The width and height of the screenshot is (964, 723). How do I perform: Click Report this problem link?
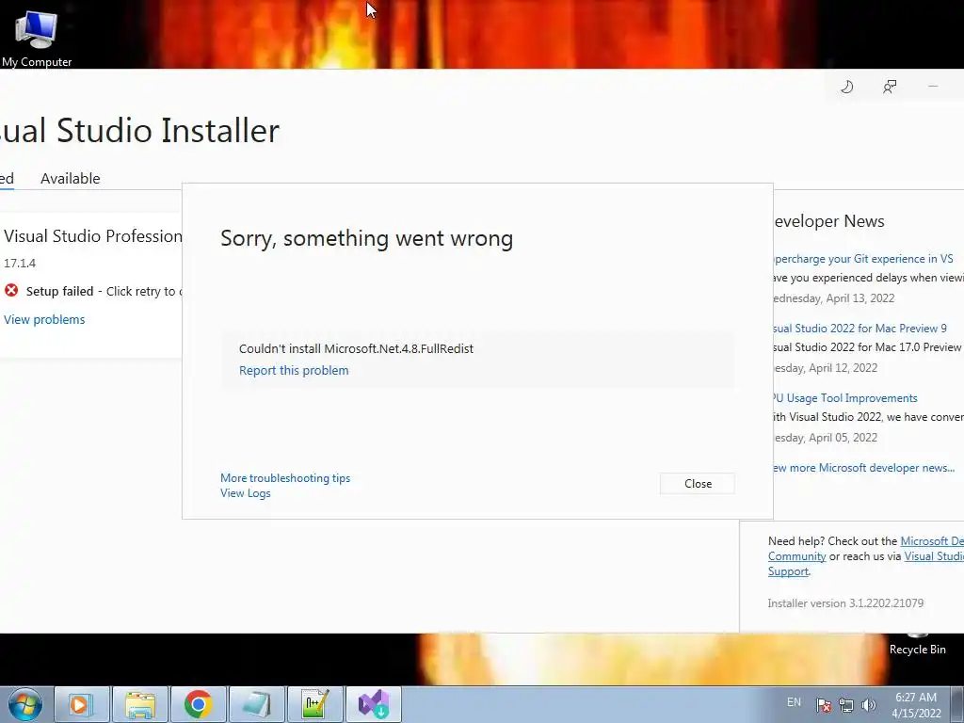(x=294, y=370)
